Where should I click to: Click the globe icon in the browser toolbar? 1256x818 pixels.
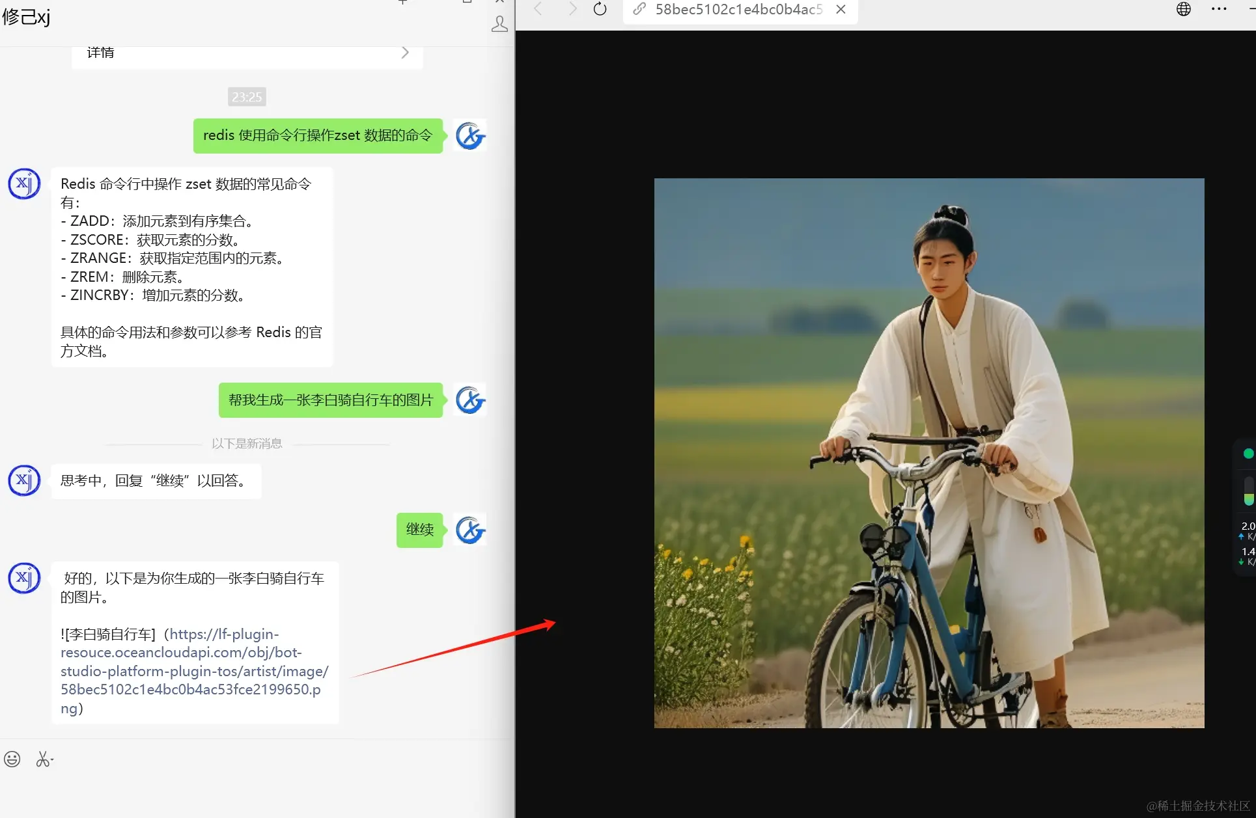pos(1183,9)
